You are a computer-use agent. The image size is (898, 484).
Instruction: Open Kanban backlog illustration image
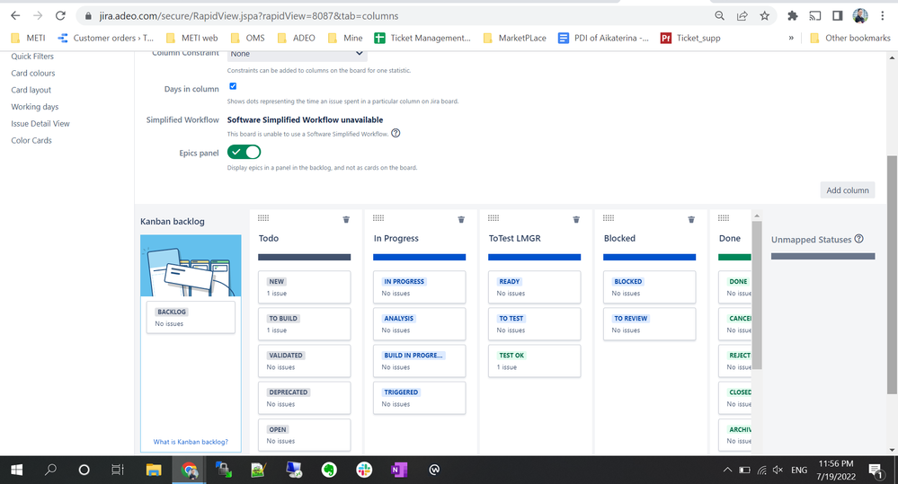(191, 266)
